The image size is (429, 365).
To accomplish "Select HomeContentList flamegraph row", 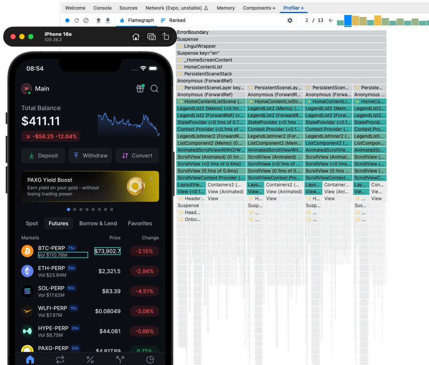I will (281, 67).
